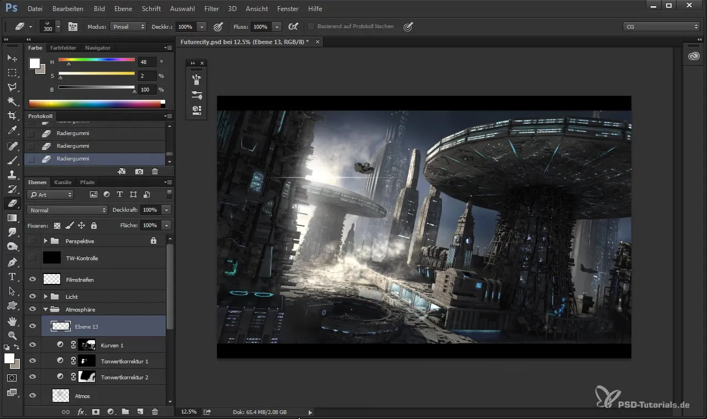Delete current history state with trash icon
This screenshot has width=707, height=419.
click(x=155, y=172)
